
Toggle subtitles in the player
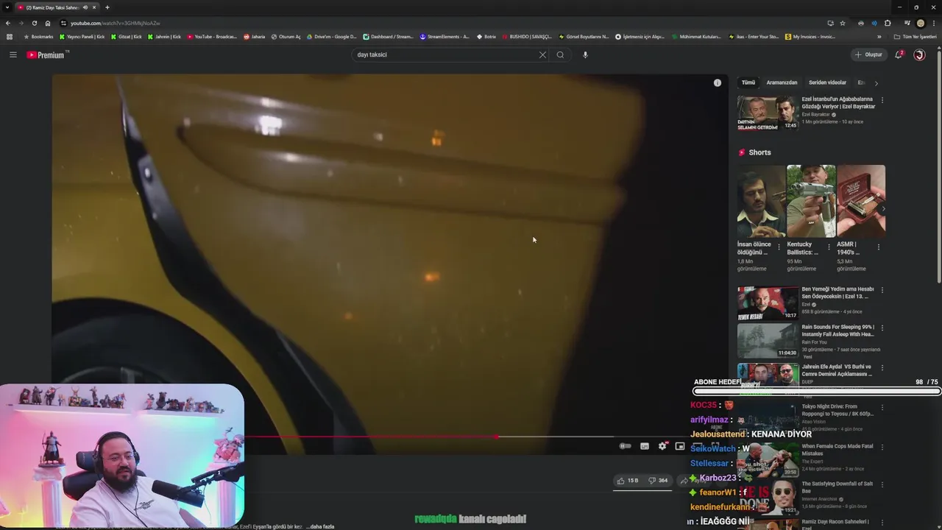(645, 446)
